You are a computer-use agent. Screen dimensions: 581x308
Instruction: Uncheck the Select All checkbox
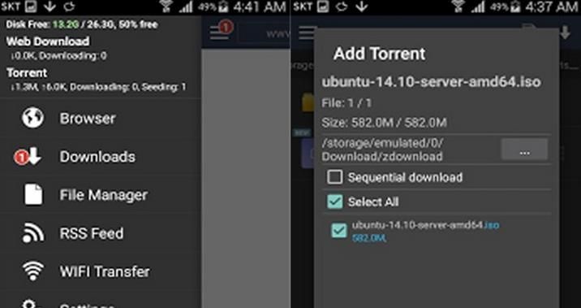(334, 202)
